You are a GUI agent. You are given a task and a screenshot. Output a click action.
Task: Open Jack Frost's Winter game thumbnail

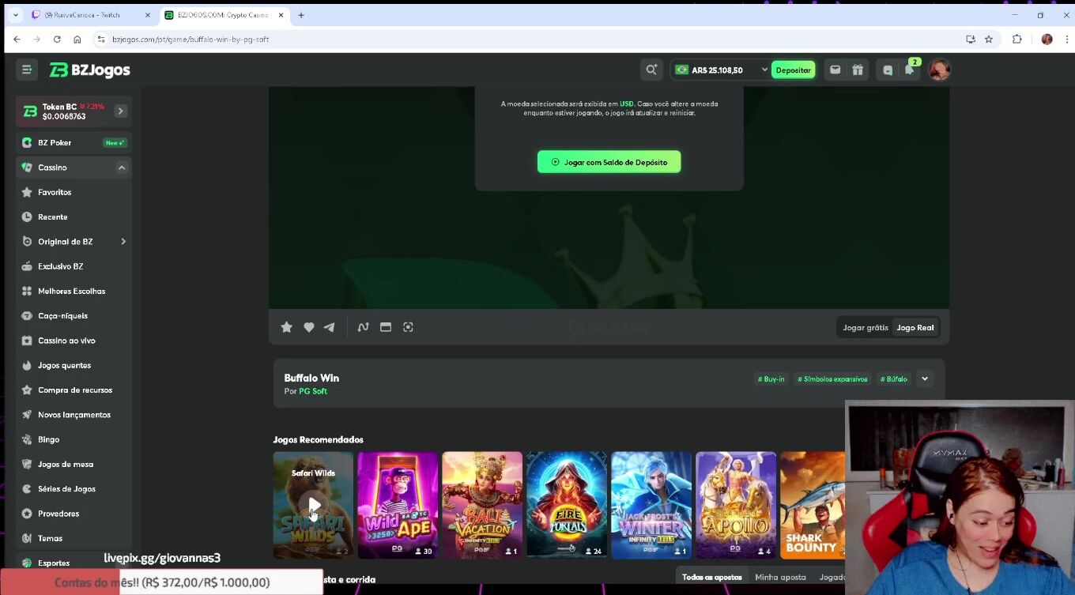(651, 505)
